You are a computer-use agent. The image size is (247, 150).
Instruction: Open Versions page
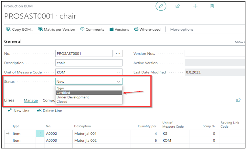[x=119, y=29]
